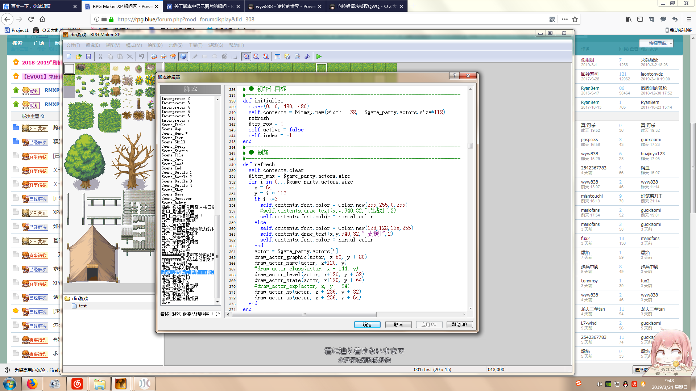Select the second map layer icon
Screen dimensions: 696x391
pos(163,56)
